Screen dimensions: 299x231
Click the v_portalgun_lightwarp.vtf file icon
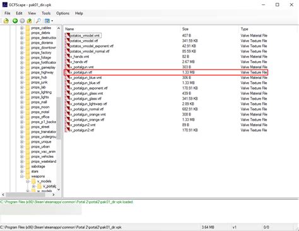(x=67, y=104)
